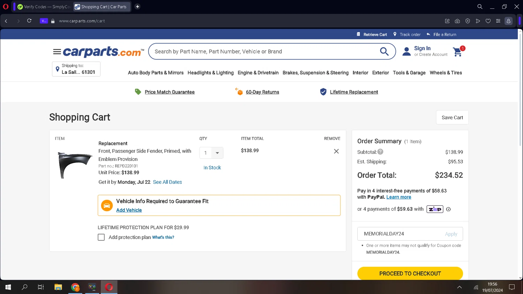Open the browser profile icon

point(509,21)
